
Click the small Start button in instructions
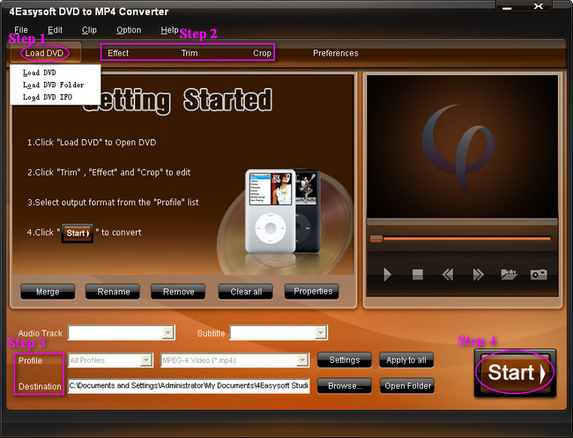tap(78, 233)
